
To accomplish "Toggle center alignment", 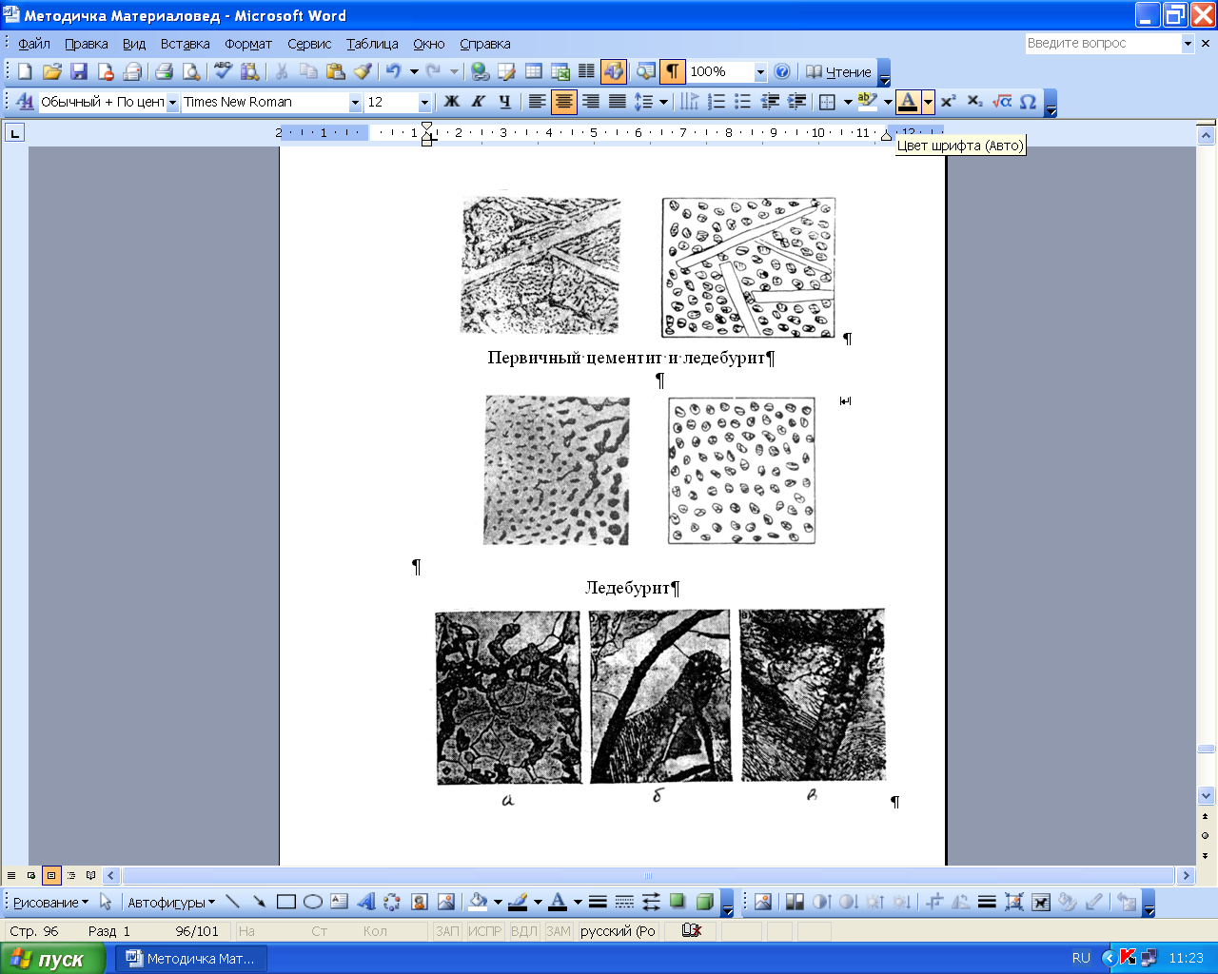I will click(x=564, y=102).
